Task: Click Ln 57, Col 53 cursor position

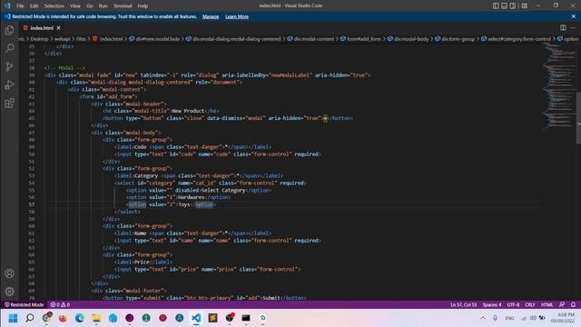Action: point(464,305)
